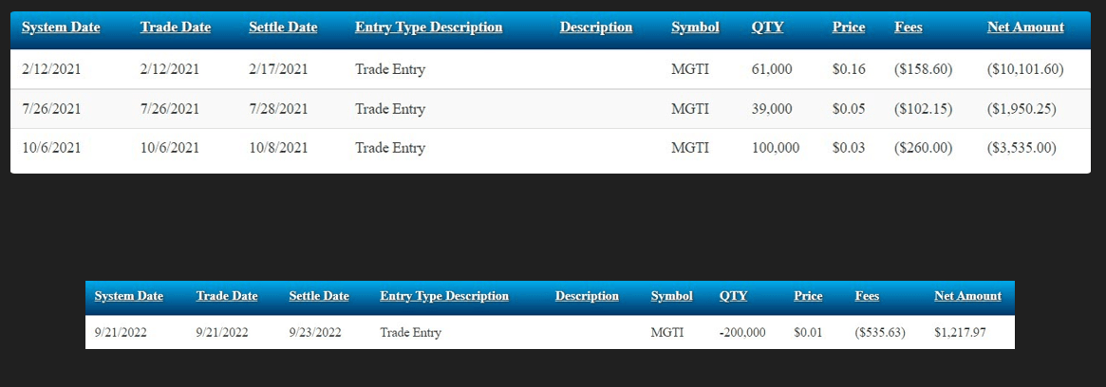Sort top table by System Date header

61,28
